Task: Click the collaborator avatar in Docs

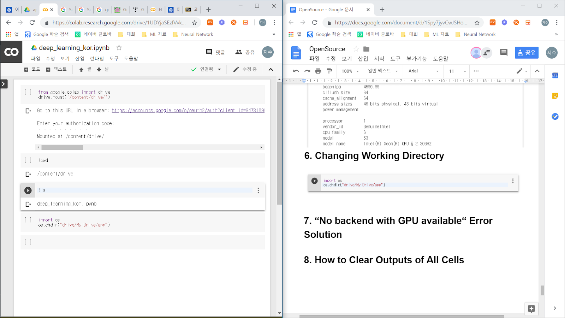Action: coord(476,53)
